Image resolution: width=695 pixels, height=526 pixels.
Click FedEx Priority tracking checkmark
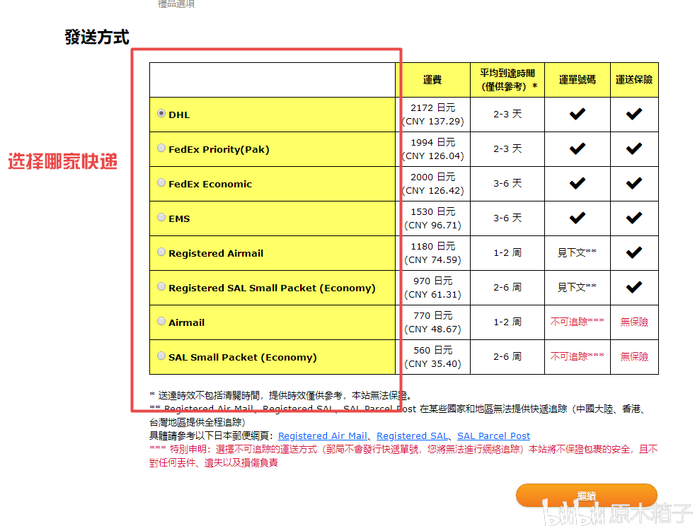click(x=578, y=148)
